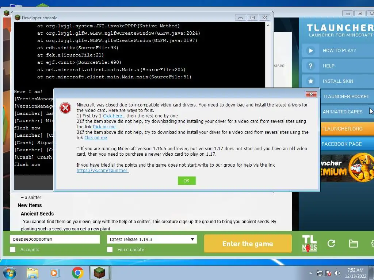
Task: Click the taskbar clock showing 7:52 AM
Action: click(x=355, y=273)
